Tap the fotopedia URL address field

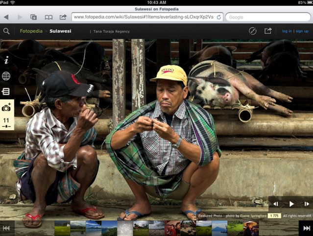(147, 17)
